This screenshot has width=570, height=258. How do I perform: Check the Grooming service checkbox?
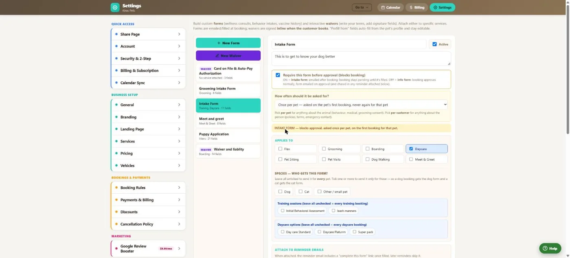pos(324,149)
